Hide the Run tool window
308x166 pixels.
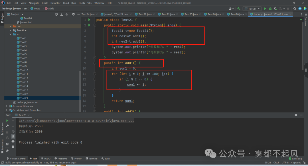pos(301,115)
